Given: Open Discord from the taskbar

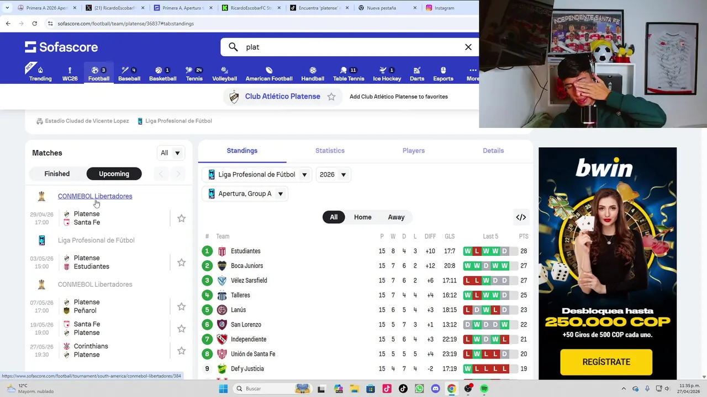Looking at the screenshot, I should point(435,389).
